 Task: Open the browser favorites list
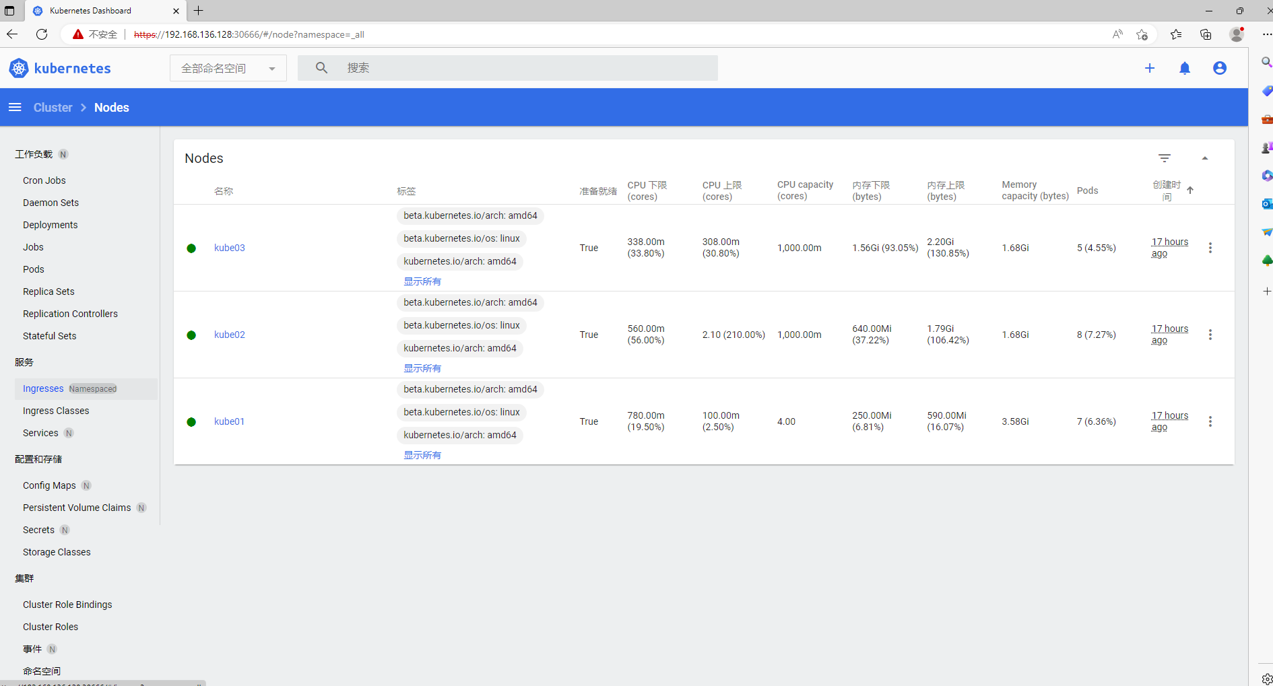[x=1176, y=34]
